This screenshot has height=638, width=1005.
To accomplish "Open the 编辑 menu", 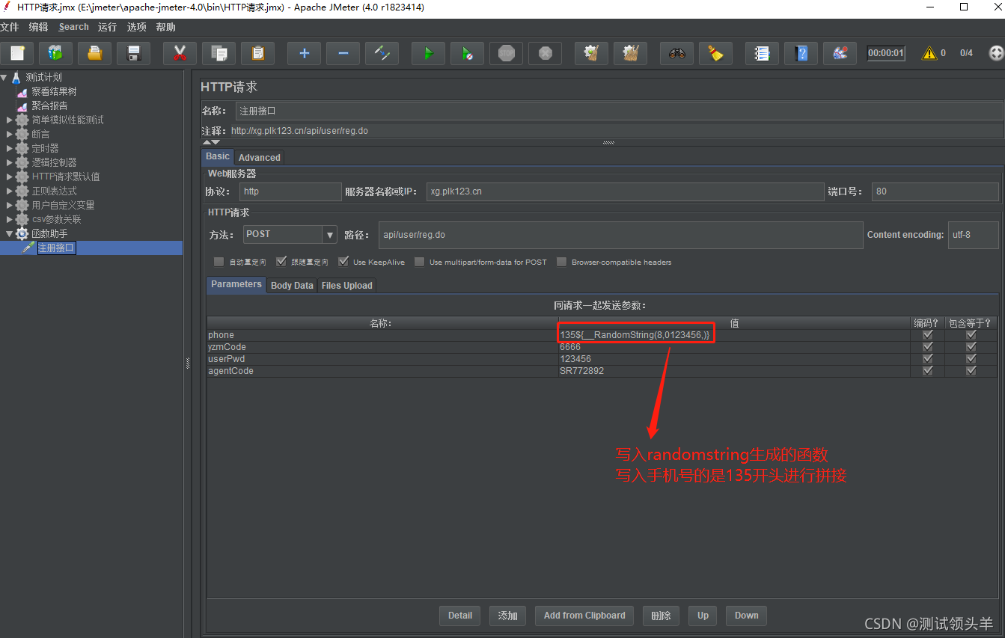I will 38,27.
